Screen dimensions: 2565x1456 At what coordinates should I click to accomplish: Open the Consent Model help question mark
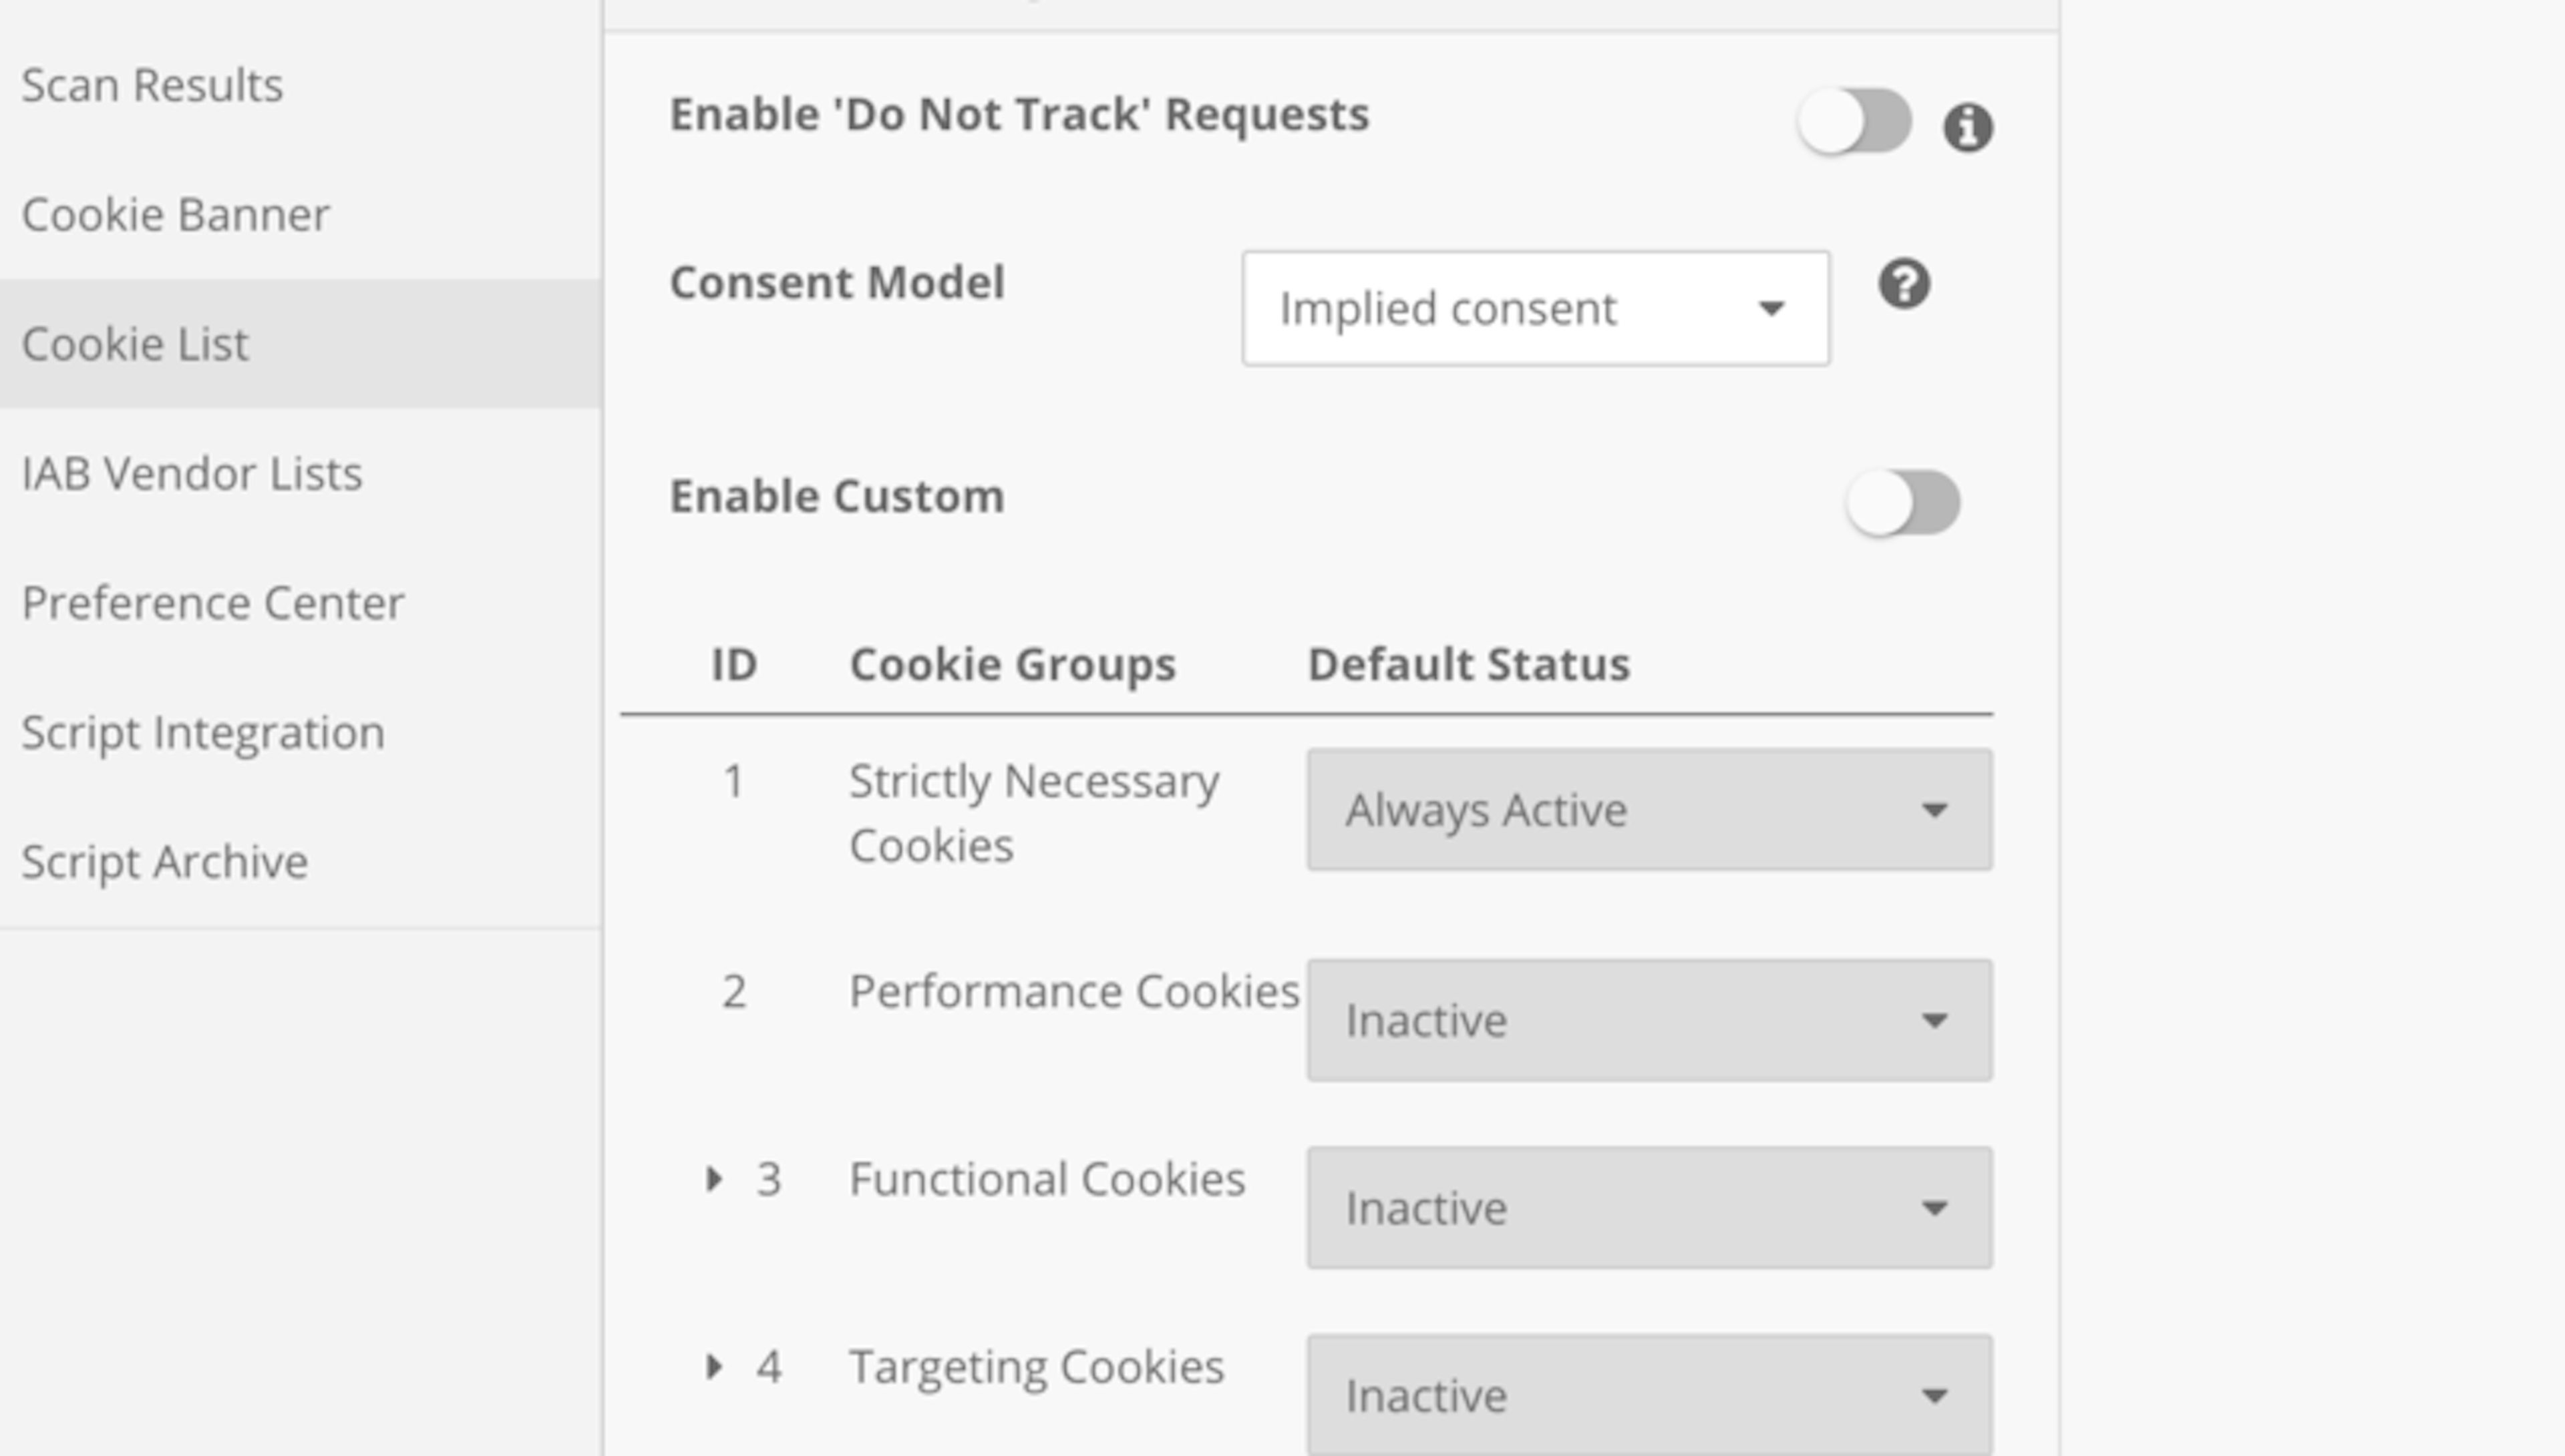click(x=1904, y=285)
